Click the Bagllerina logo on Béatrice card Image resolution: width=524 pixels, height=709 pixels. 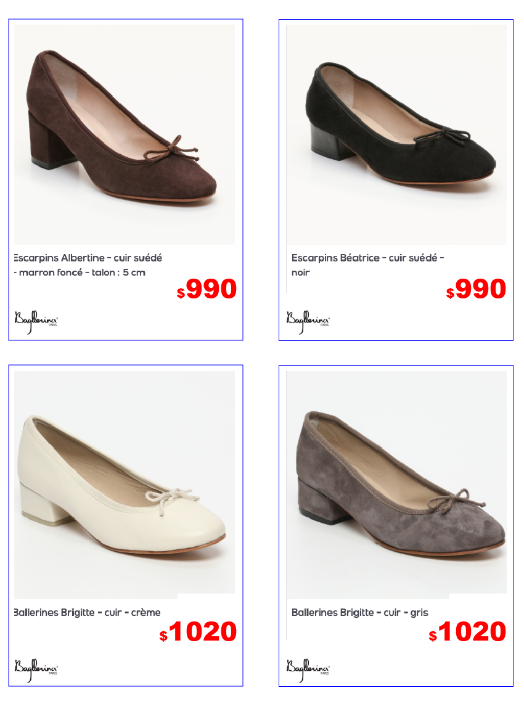[x=308, y=321]
